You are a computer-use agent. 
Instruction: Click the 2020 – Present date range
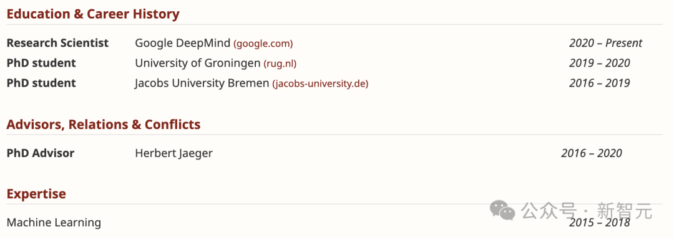point(605,43)
